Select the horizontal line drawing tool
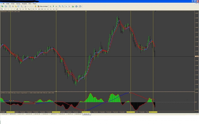 click(11, 9)
